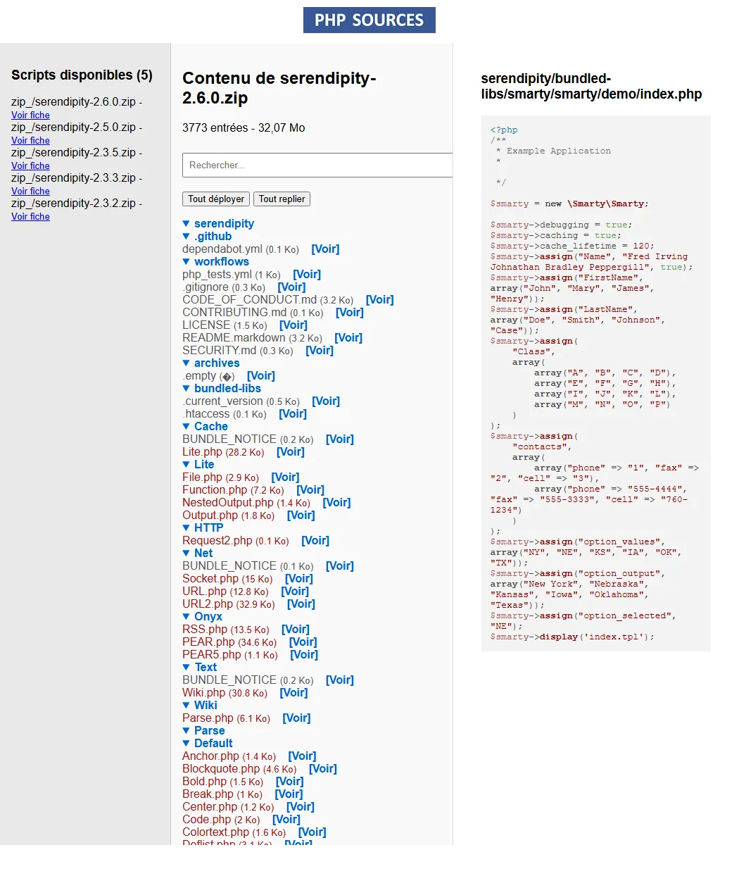Open Voir fiche for serendipity-2.3.2.zip
This screenshot has width=739, height=888.
30,217
